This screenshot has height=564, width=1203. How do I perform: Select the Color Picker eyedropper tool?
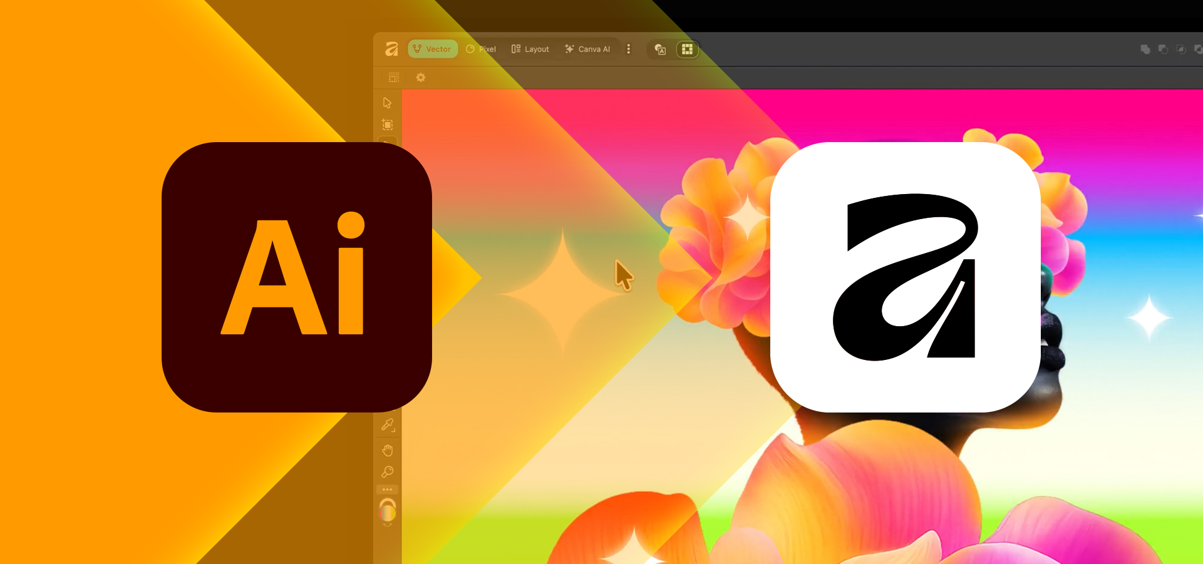(388, 426)
